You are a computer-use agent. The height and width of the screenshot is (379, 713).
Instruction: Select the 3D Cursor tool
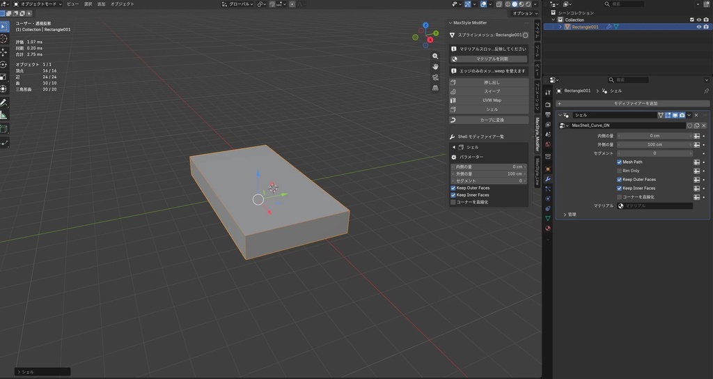point(3,39)
